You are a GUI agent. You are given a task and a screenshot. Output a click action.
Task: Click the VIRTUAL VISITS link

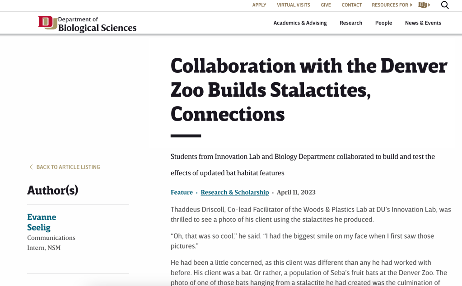[x=293, y=5]
